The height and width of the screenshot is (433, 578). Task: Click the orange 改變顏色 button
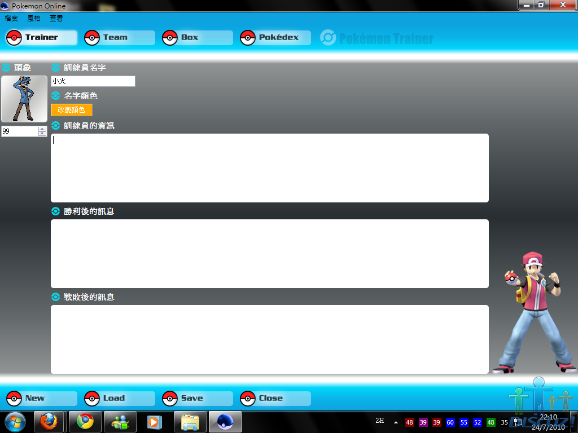[x=72, y=110]
